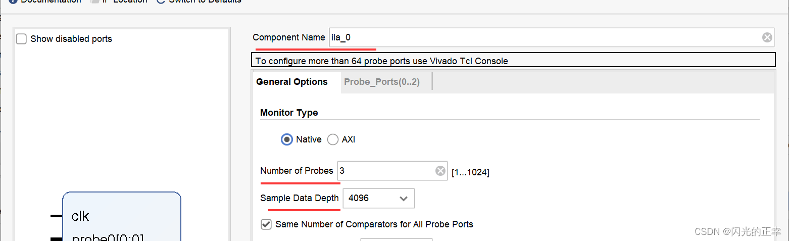Switch to the General Options tab

(292, 82)
